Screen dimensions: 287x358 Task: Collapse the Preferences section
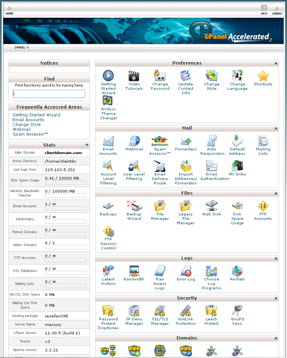tap(276, 63)
